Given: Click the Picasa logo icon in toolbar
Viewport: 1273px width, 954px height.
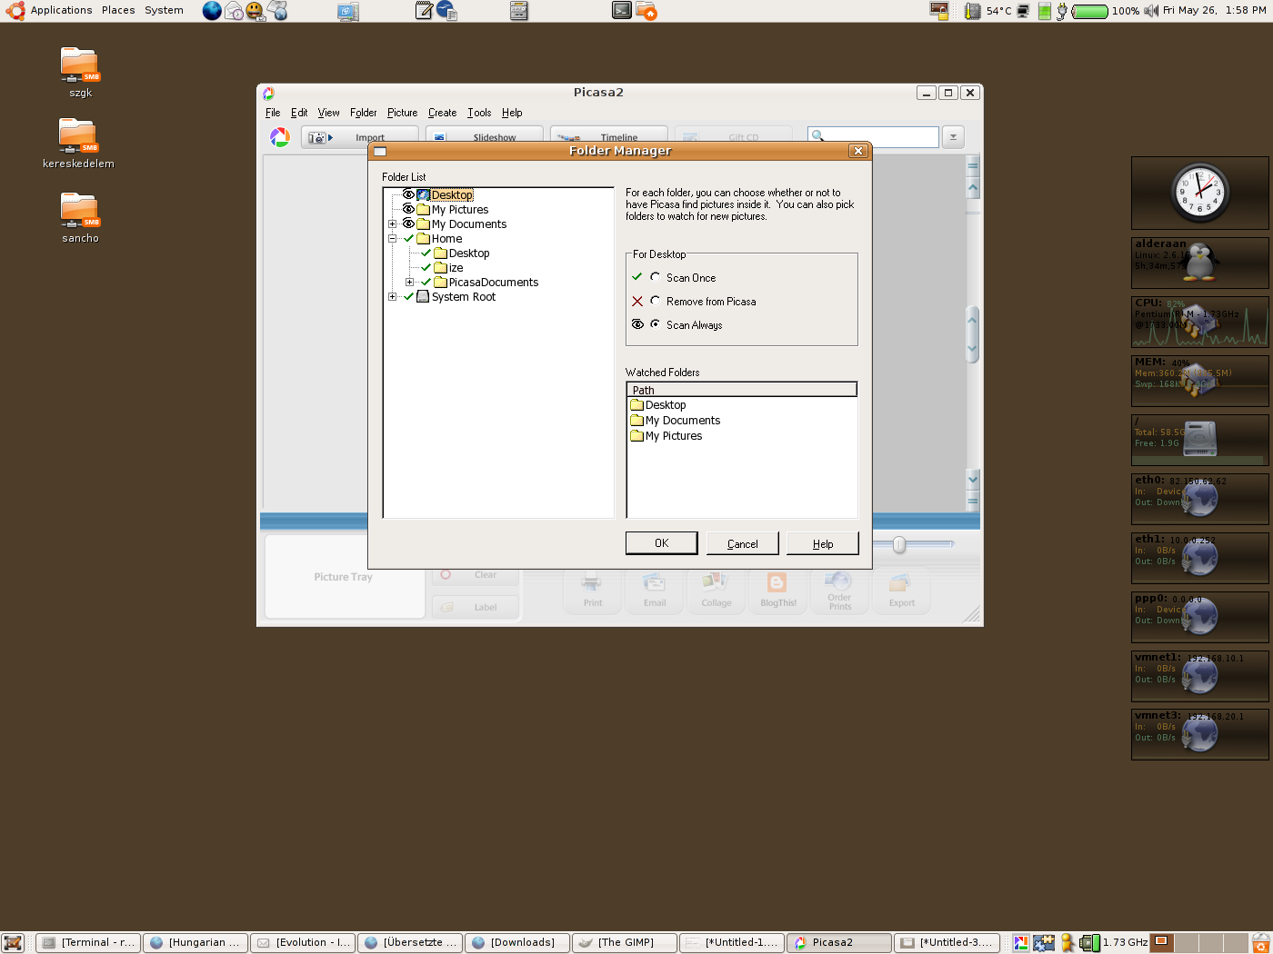Looking at the screenshot, I should [280, 137].
